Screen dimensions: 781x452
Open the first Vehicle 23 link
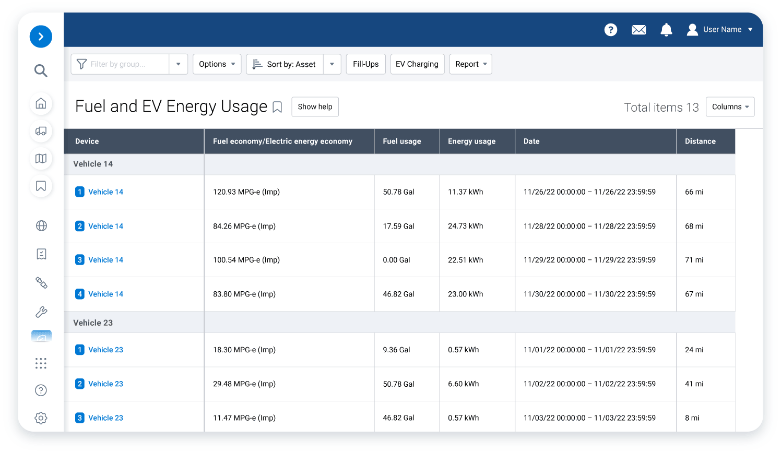105,350
